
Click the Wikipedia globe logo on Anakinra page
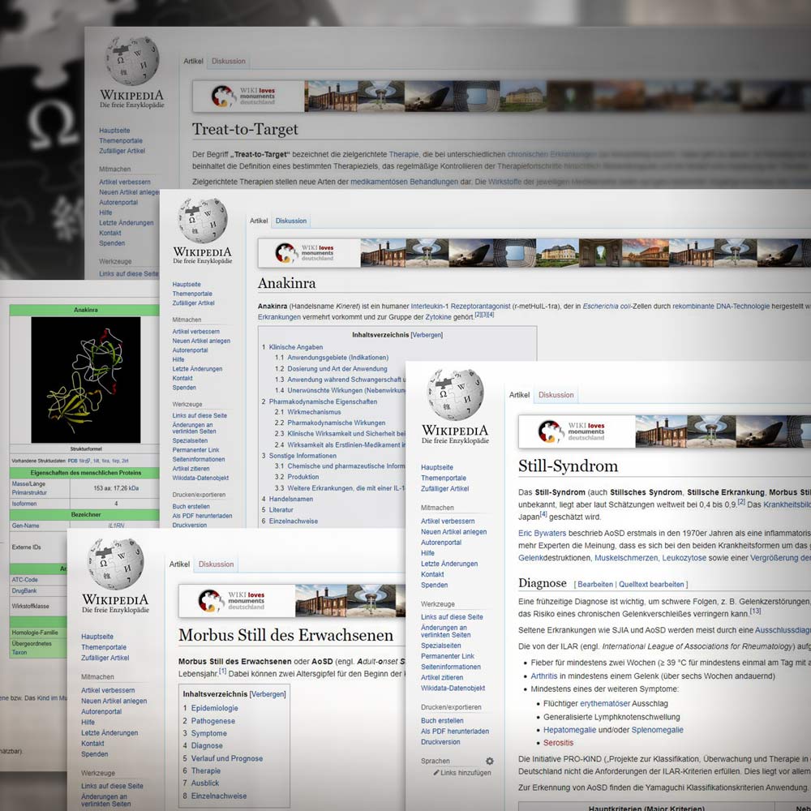202,221
